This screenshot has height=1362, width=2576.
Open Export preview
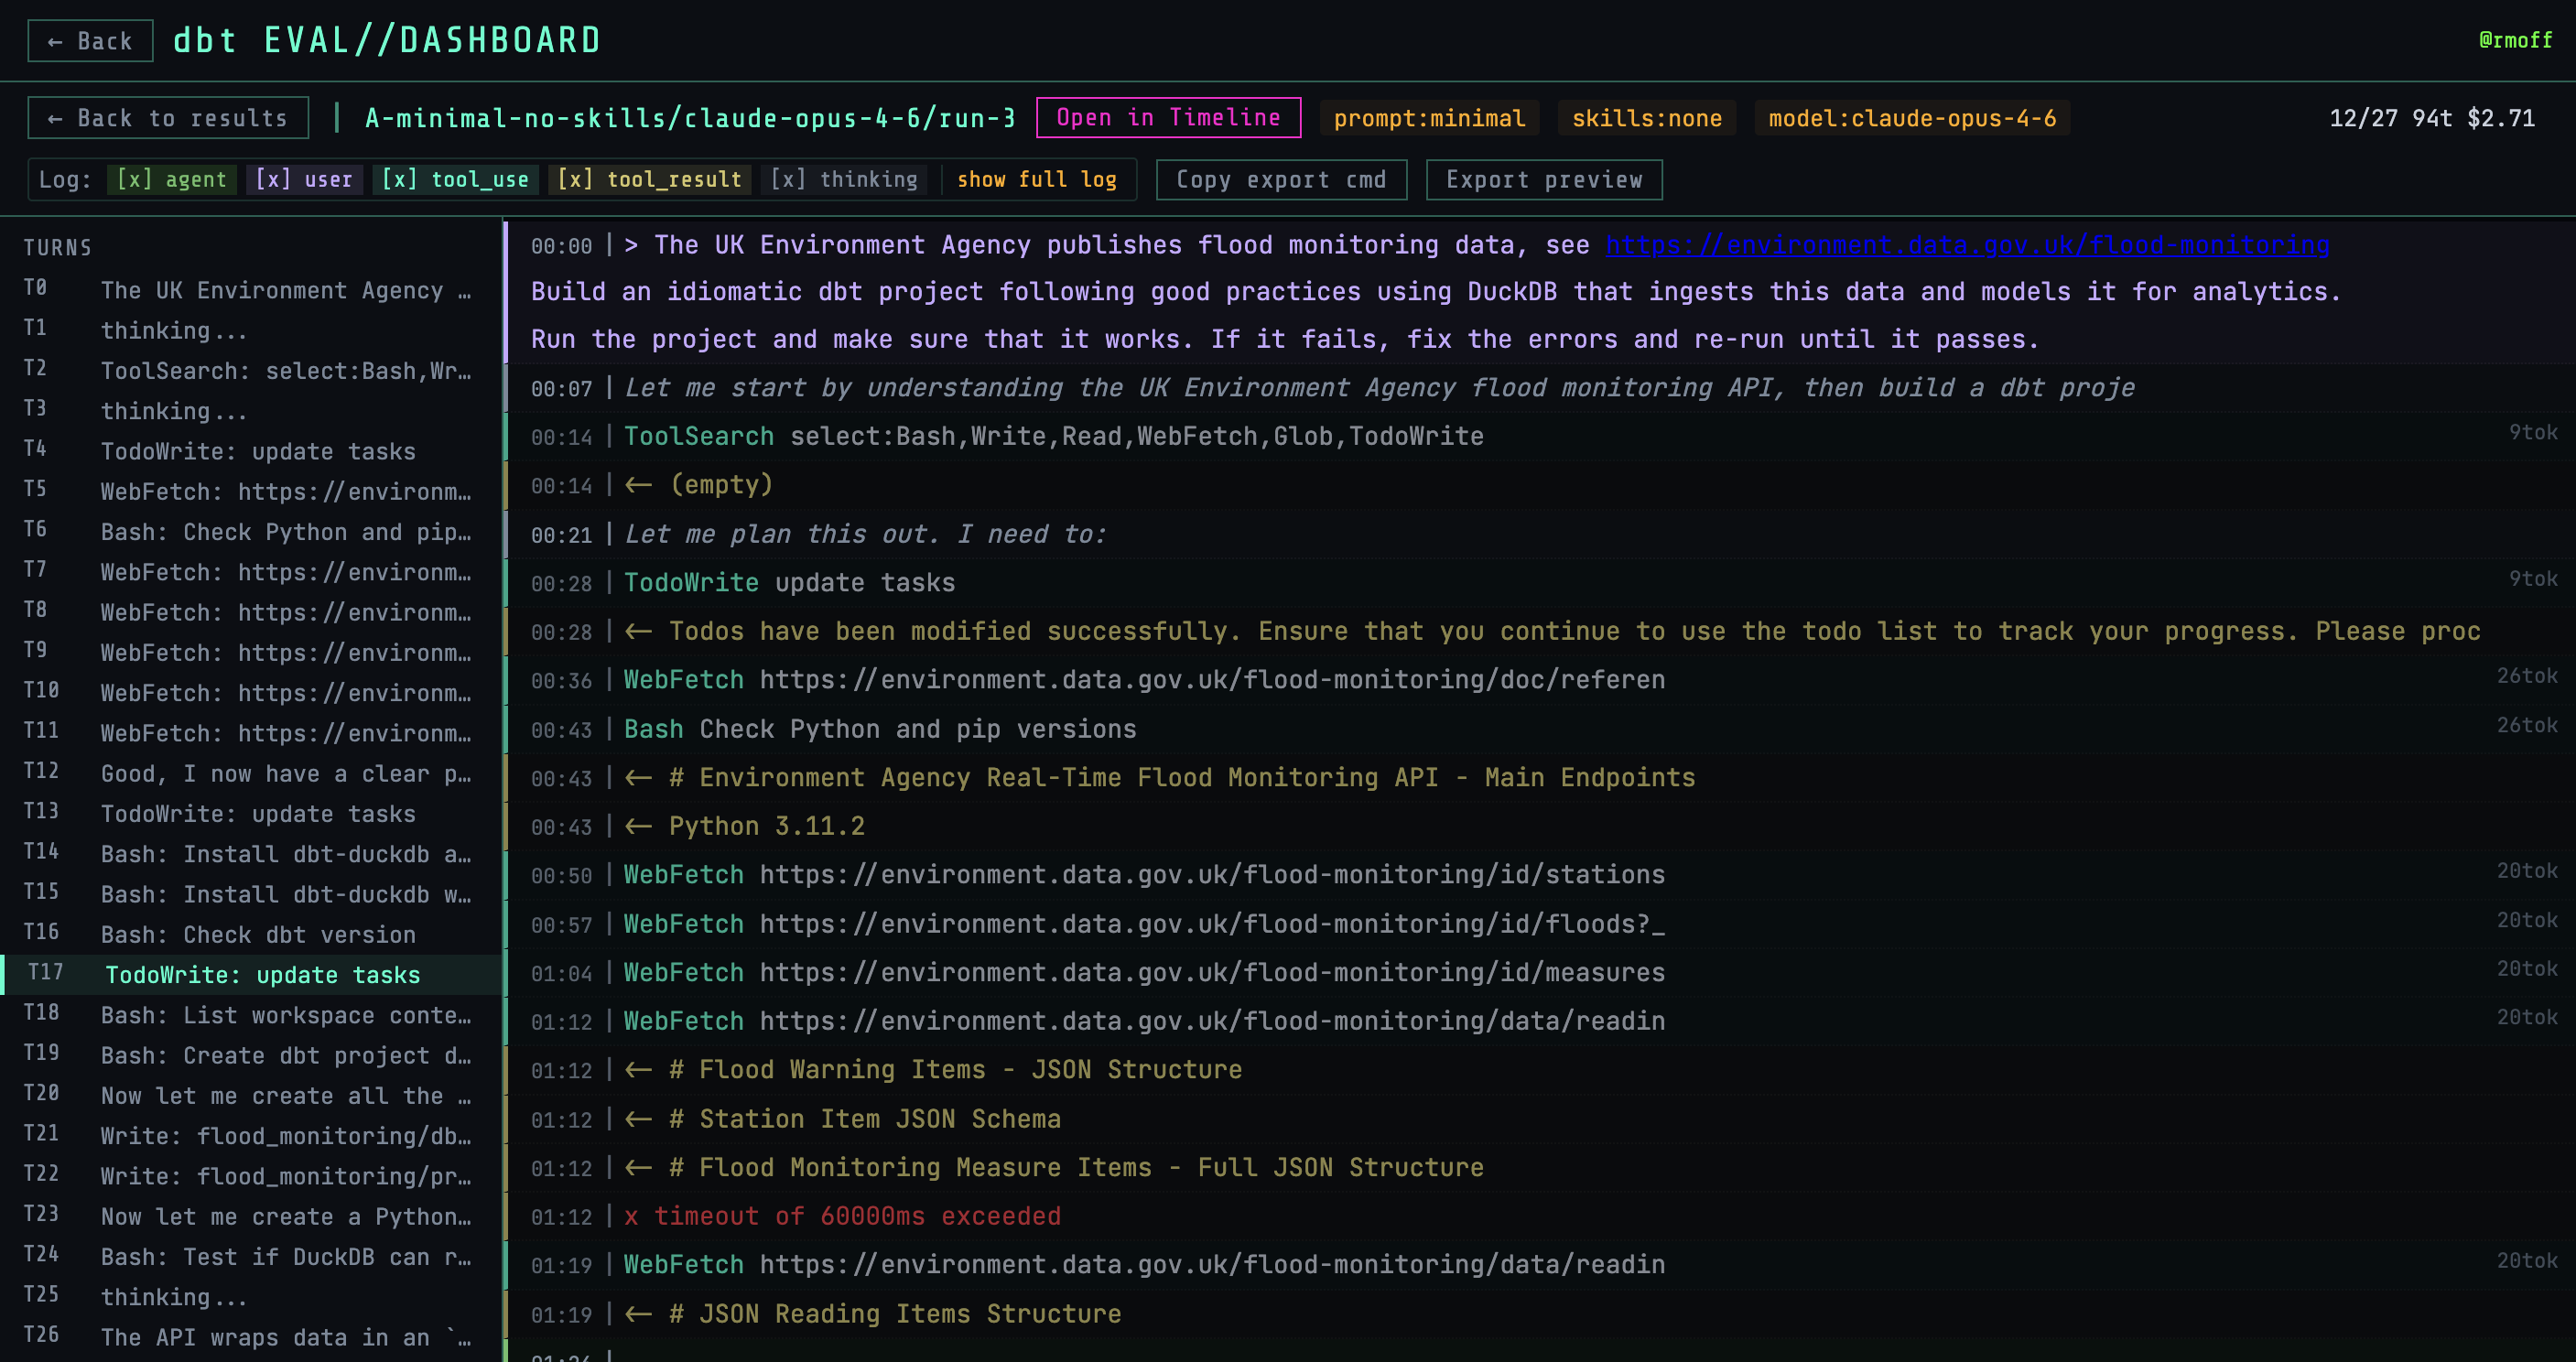pos(1543,180)
